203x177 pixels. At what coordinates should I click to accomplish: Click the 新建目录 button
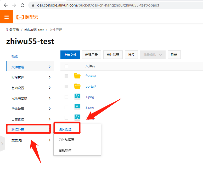pos(92,55)
